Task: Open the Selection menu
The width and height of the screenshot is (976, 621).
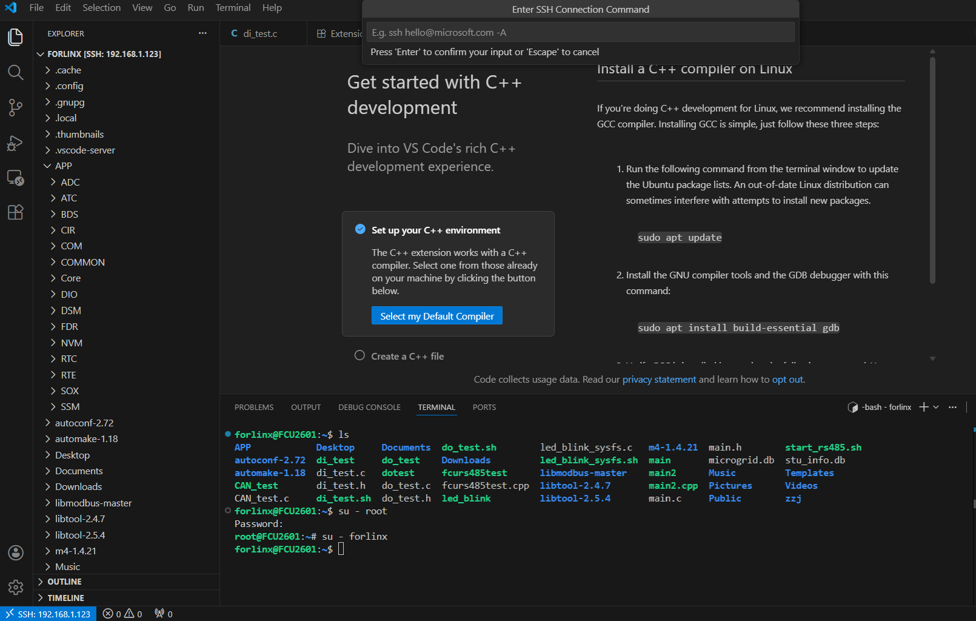Action: click(x=102, y=8)
